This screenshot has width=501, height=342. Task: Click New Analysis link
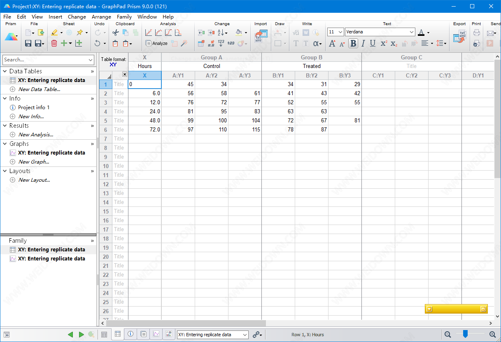[36, 135]
